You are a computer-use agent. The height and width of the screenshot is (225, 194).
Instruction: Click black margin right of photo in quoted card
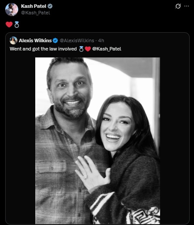pyautogui.click(x=174, y=141)
